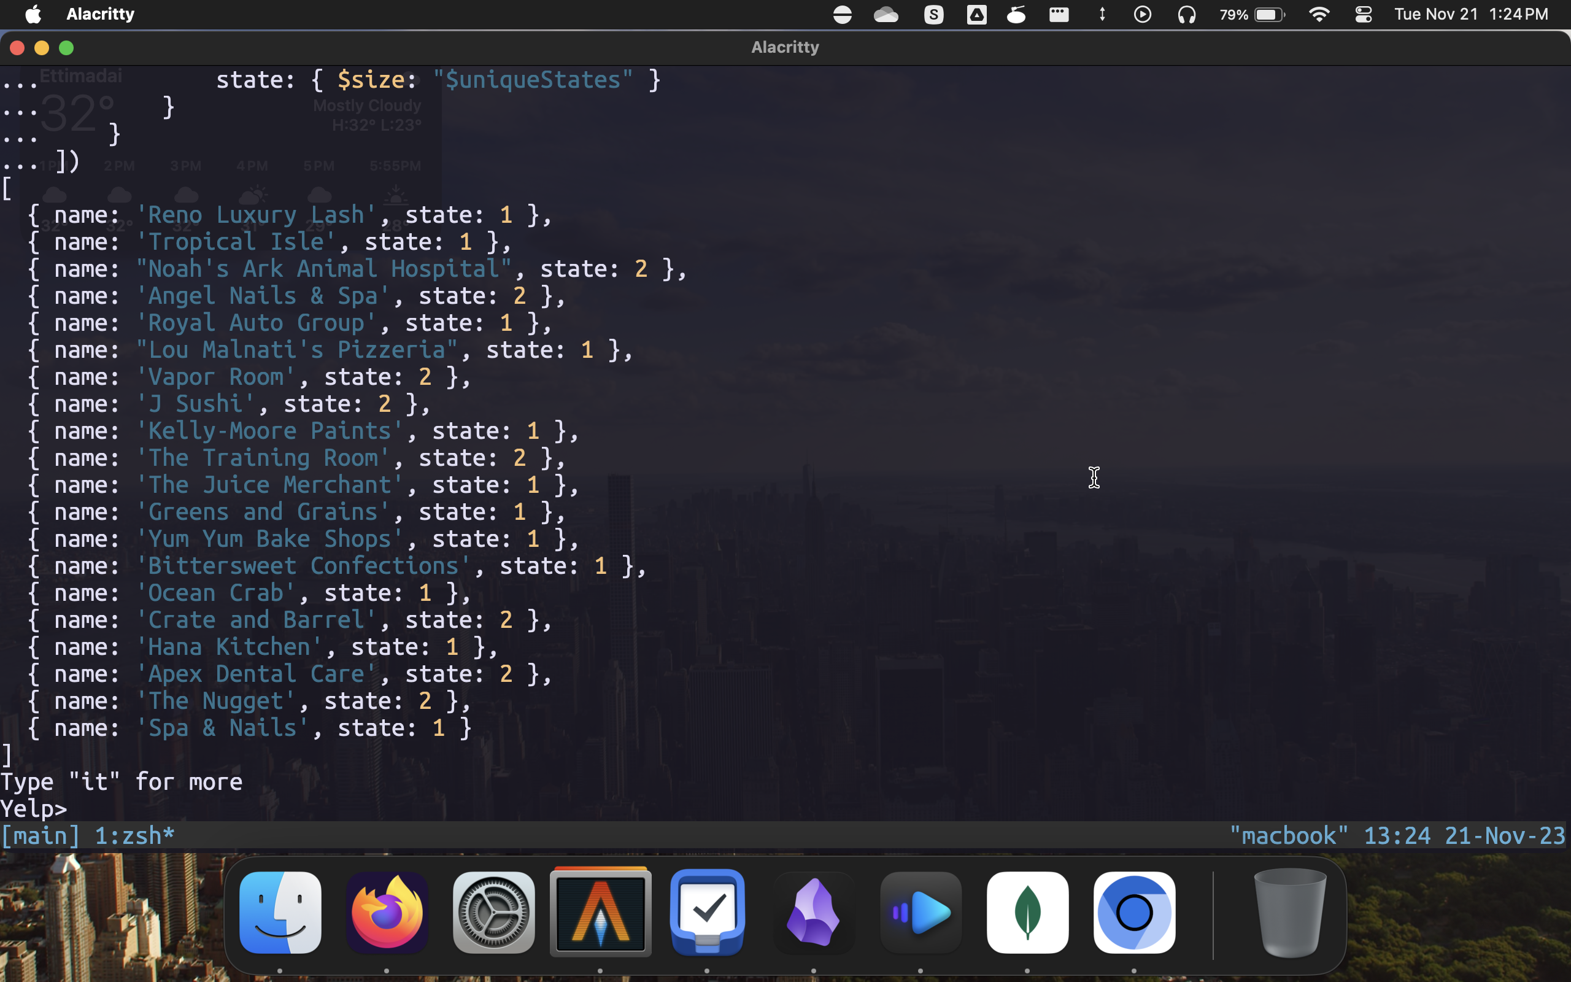Open the blue play-arrow app in dock

pyautogui.click(x=921, y=913)
